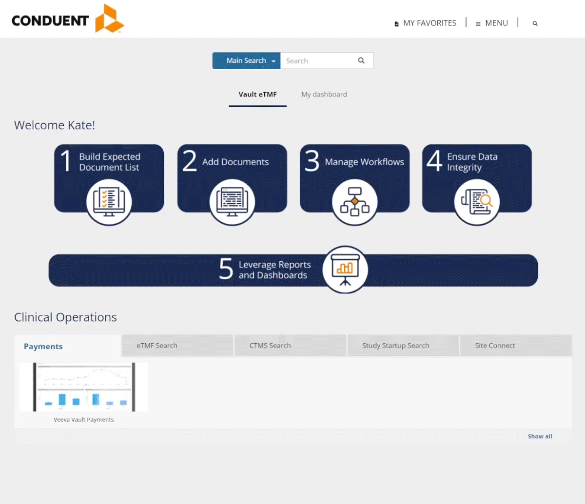Screen dimensions: 585x504
Task: Open the MENU label in header
Action: point(496,23)
